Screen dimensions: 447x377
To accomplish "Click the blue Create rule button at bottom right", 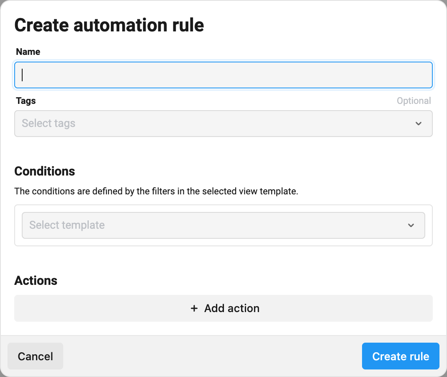I will [400, 356].
